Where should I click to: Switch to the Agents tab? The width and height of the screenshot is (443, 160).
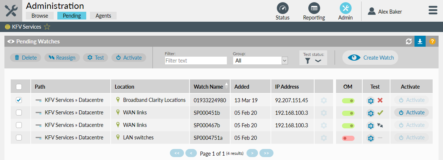click(103, 16)
